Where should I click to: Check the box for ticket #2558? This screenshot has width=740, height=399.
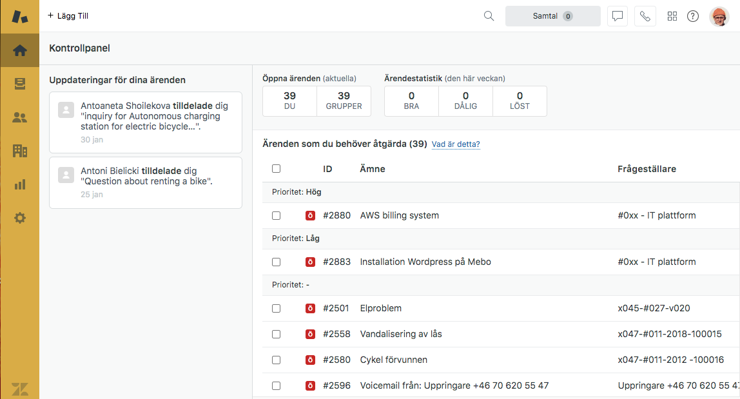pos(276,335)
